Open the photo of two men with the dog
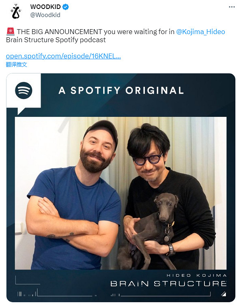This screenshot has height=307, width=241. (x=120, y=193)
